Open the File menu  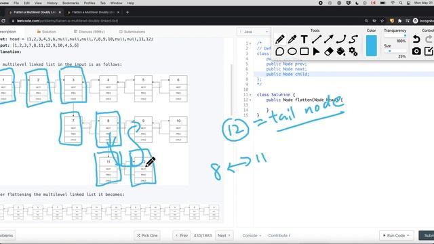[16, 3]
